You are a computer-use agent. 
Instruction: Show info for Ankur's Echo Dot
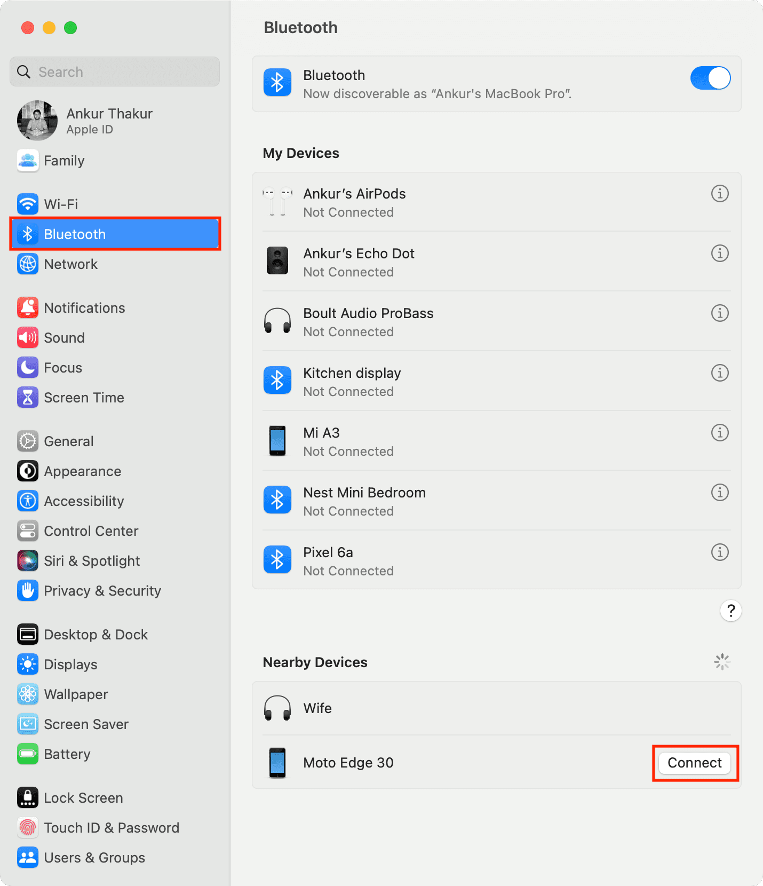pos(720,254)
